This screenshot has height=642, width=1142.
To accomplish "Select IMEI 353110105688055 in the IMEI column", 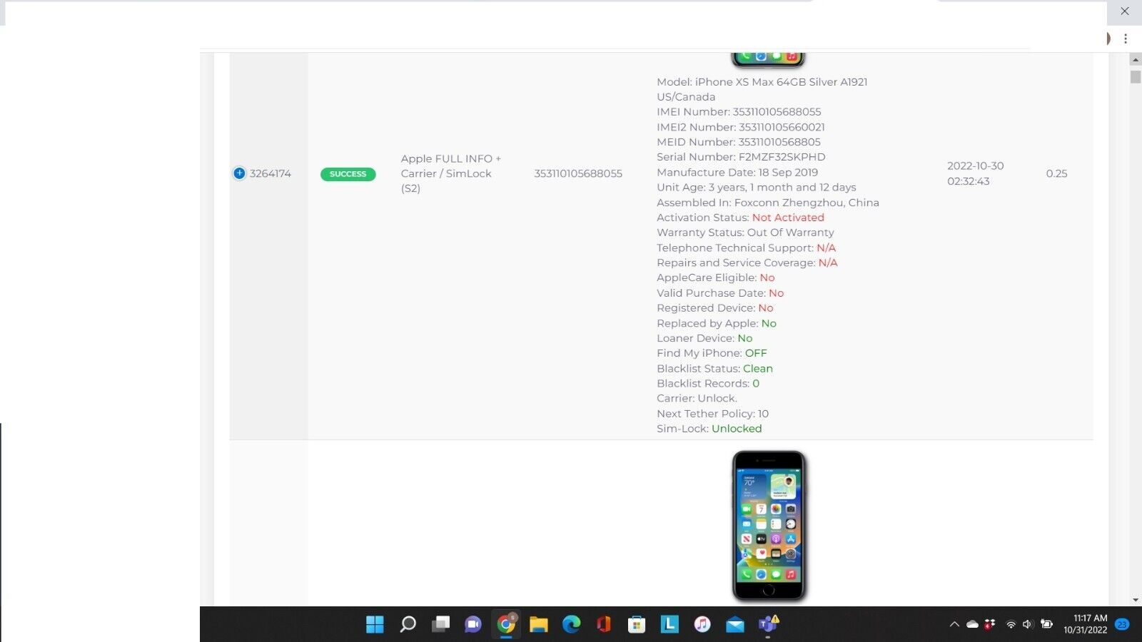I will click(x=578, y=173).
